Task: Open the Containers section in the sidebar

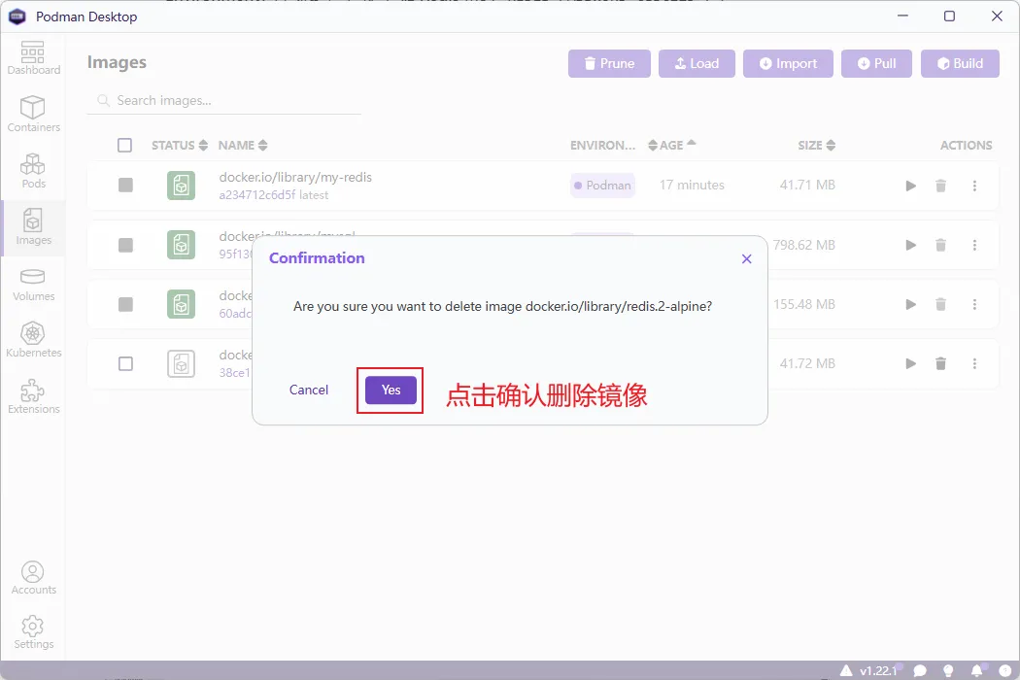Action: [33, 112]
